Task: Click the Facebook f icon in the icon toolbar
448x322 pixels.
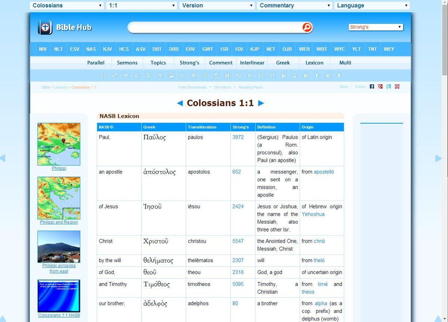Action: click(x=317, y=75)
